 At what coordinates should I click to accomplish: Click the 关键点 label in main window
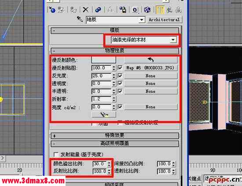[x=195, y=179]
